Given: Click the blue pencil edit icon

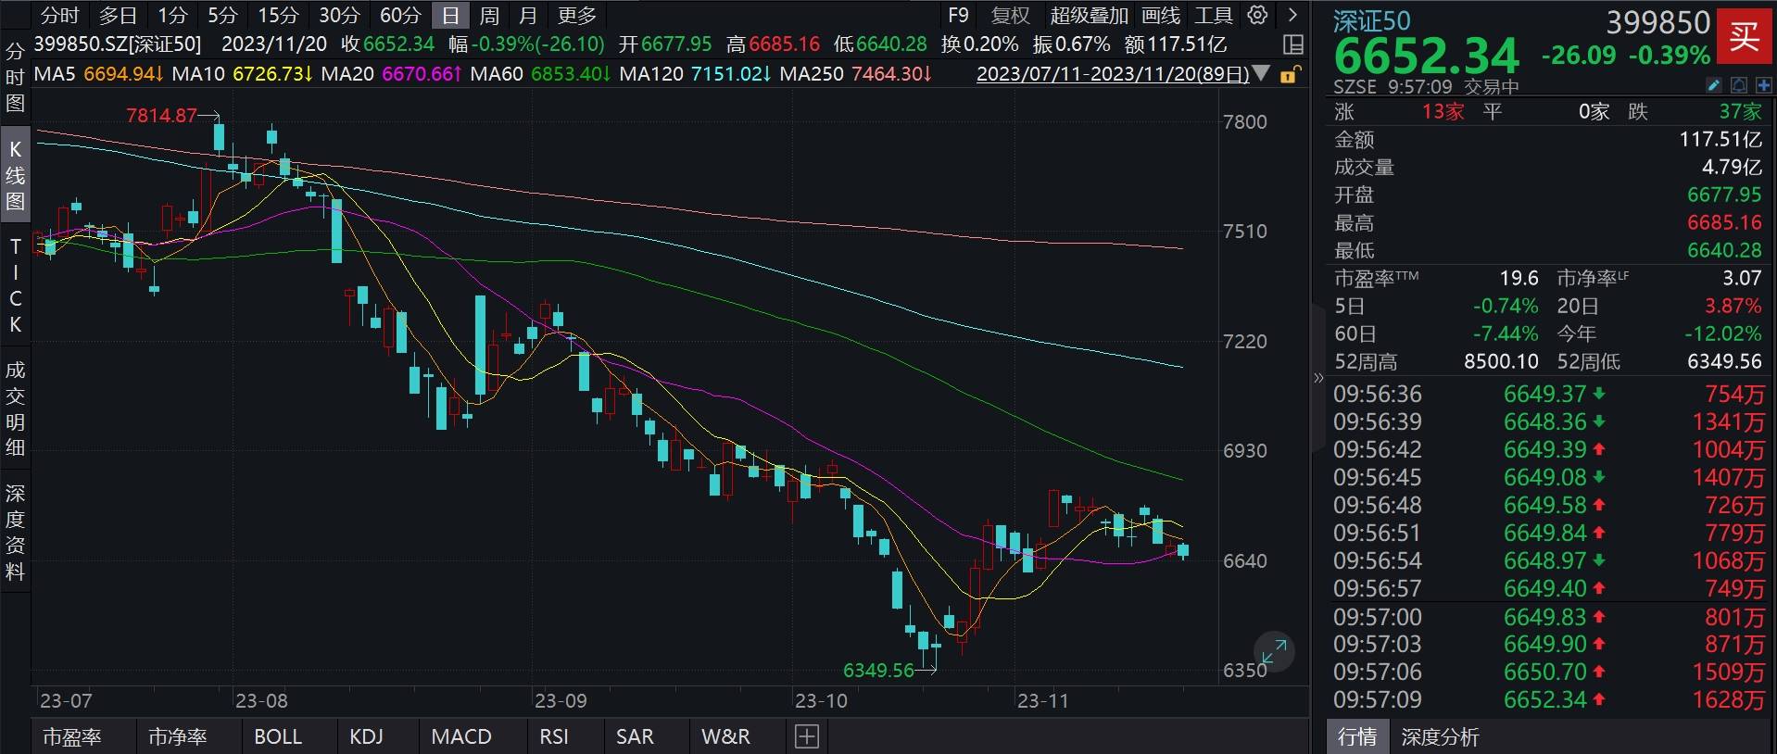Looking at the screenshot, I should click(x=1713, y=86).
